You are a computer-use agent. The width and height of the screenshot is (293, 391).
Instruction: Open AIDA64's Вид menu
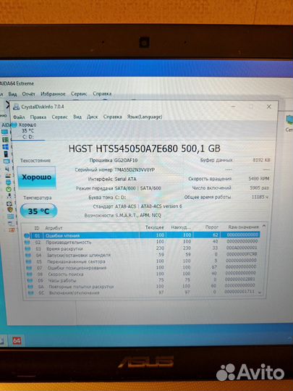(x=12, y=94)
